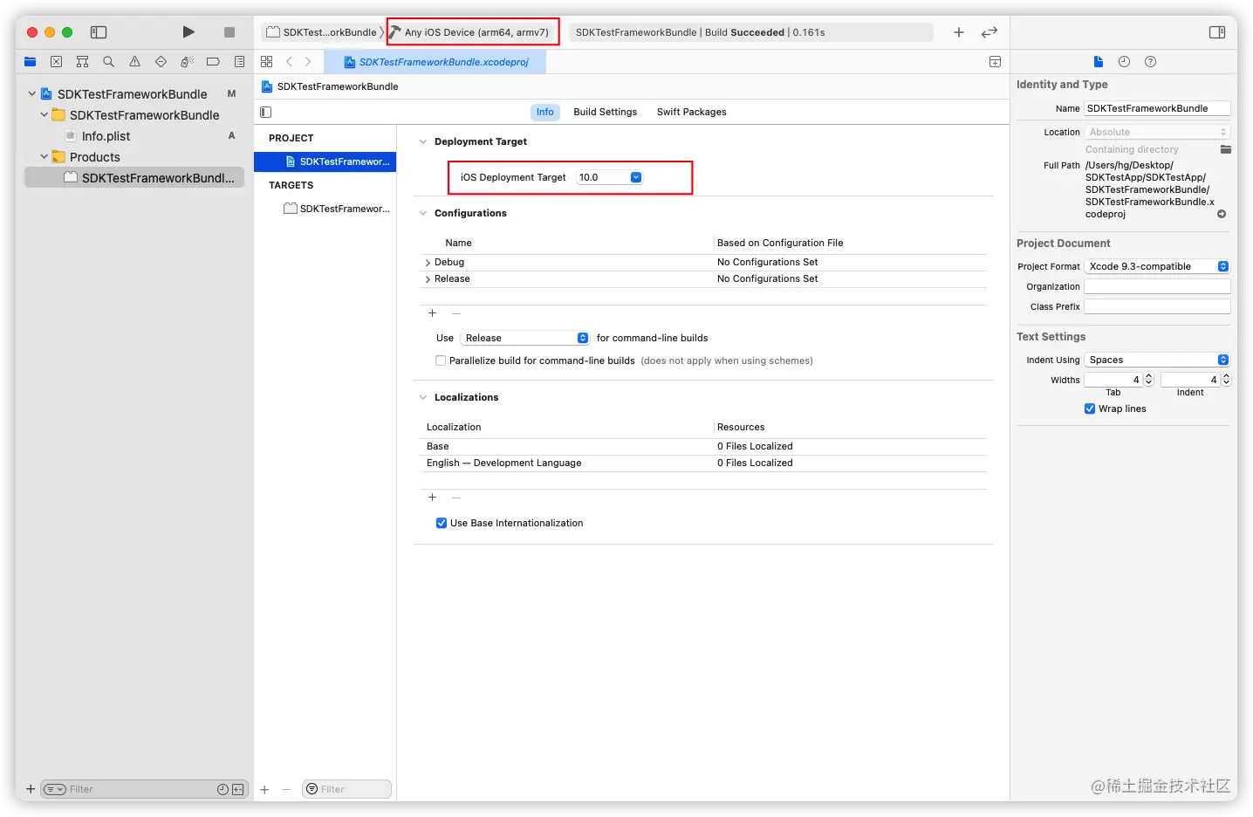The height and width of the screenshot is (817, 1253).
Task: Switch to the Swift Packages tab
Action: (x=692, y=112)
